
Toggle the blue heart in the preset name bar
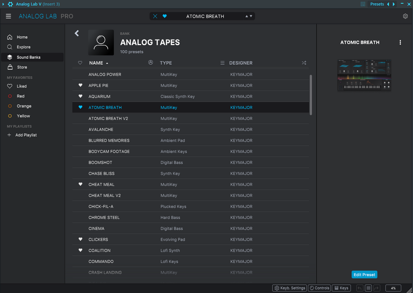(165, 17)
